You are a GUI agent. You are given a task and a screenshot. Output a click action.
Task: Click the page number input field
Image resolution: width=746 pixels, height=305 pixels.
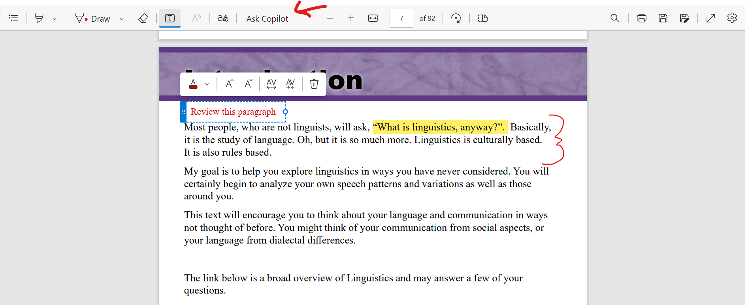(401, 18)
